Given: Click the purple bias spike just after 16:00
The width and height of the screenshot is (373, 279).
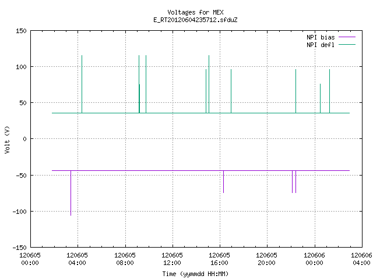Looking at the screenshot, I should [x=223, y=181].
